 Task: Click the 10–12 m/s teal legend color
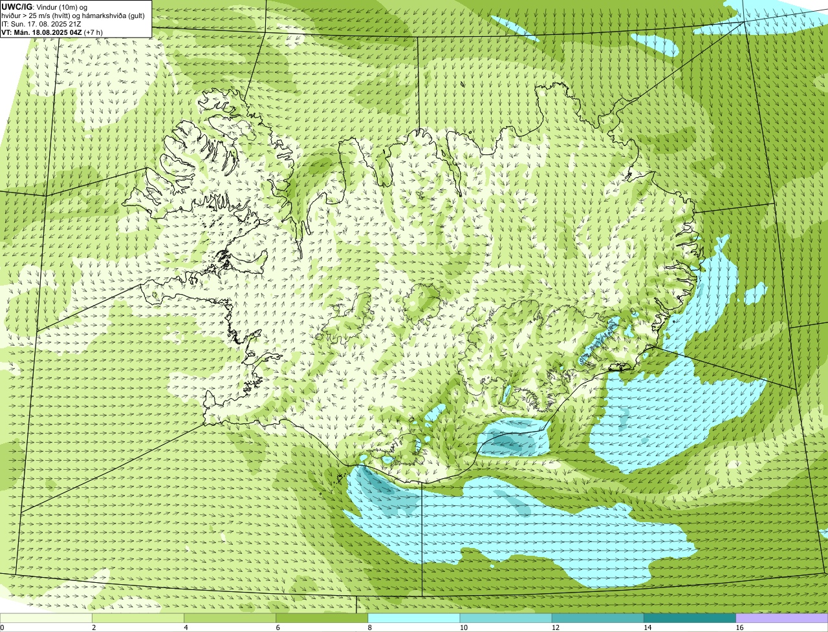click(x=506, y=618)
